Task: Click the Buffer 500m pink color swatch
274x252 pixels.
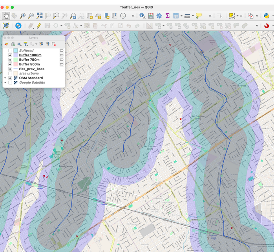Action: click(x=16, y=64)
